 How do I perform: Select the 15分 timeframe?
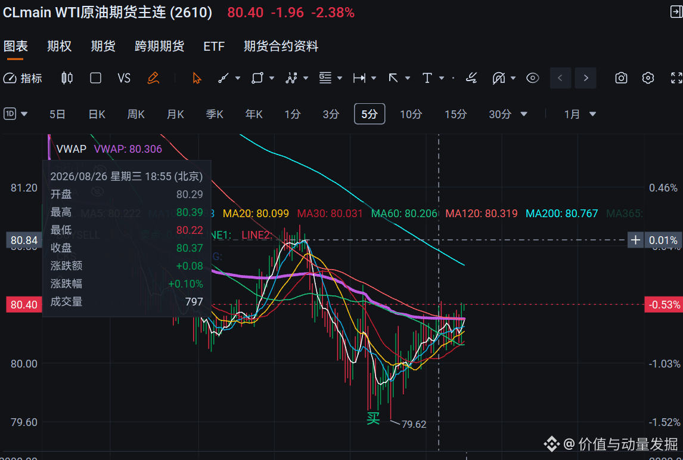pos(455,114)
